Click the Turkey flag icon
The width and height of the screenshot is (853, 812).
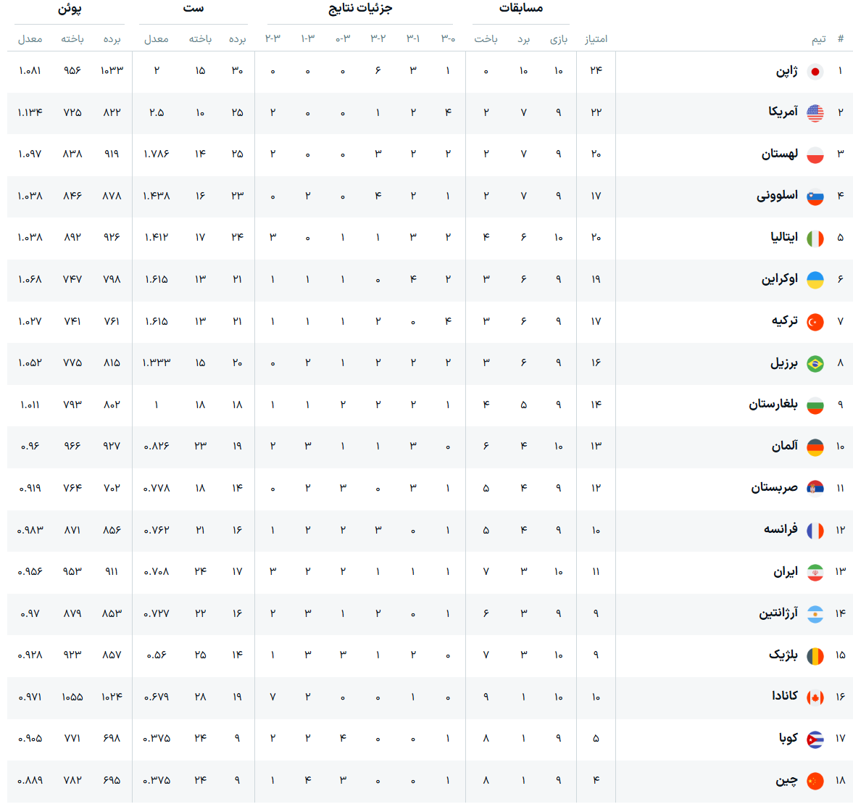815,322
